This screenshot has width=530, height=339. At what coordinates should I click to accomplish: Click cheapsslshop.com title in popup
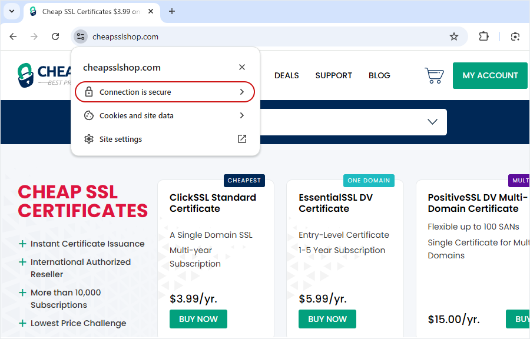[122, 68]
